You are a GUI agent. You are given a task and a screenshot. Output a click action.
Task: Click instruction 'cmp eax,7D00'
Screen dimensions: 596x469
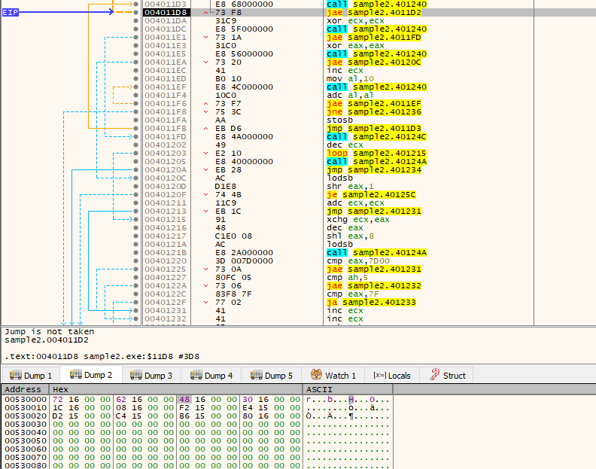point(358,261)
